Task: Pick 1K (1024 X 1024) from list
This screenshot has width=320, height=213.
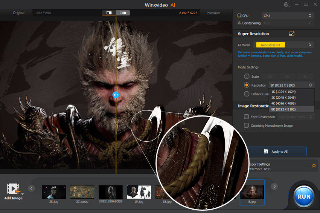Action: (x=292, y=92)
